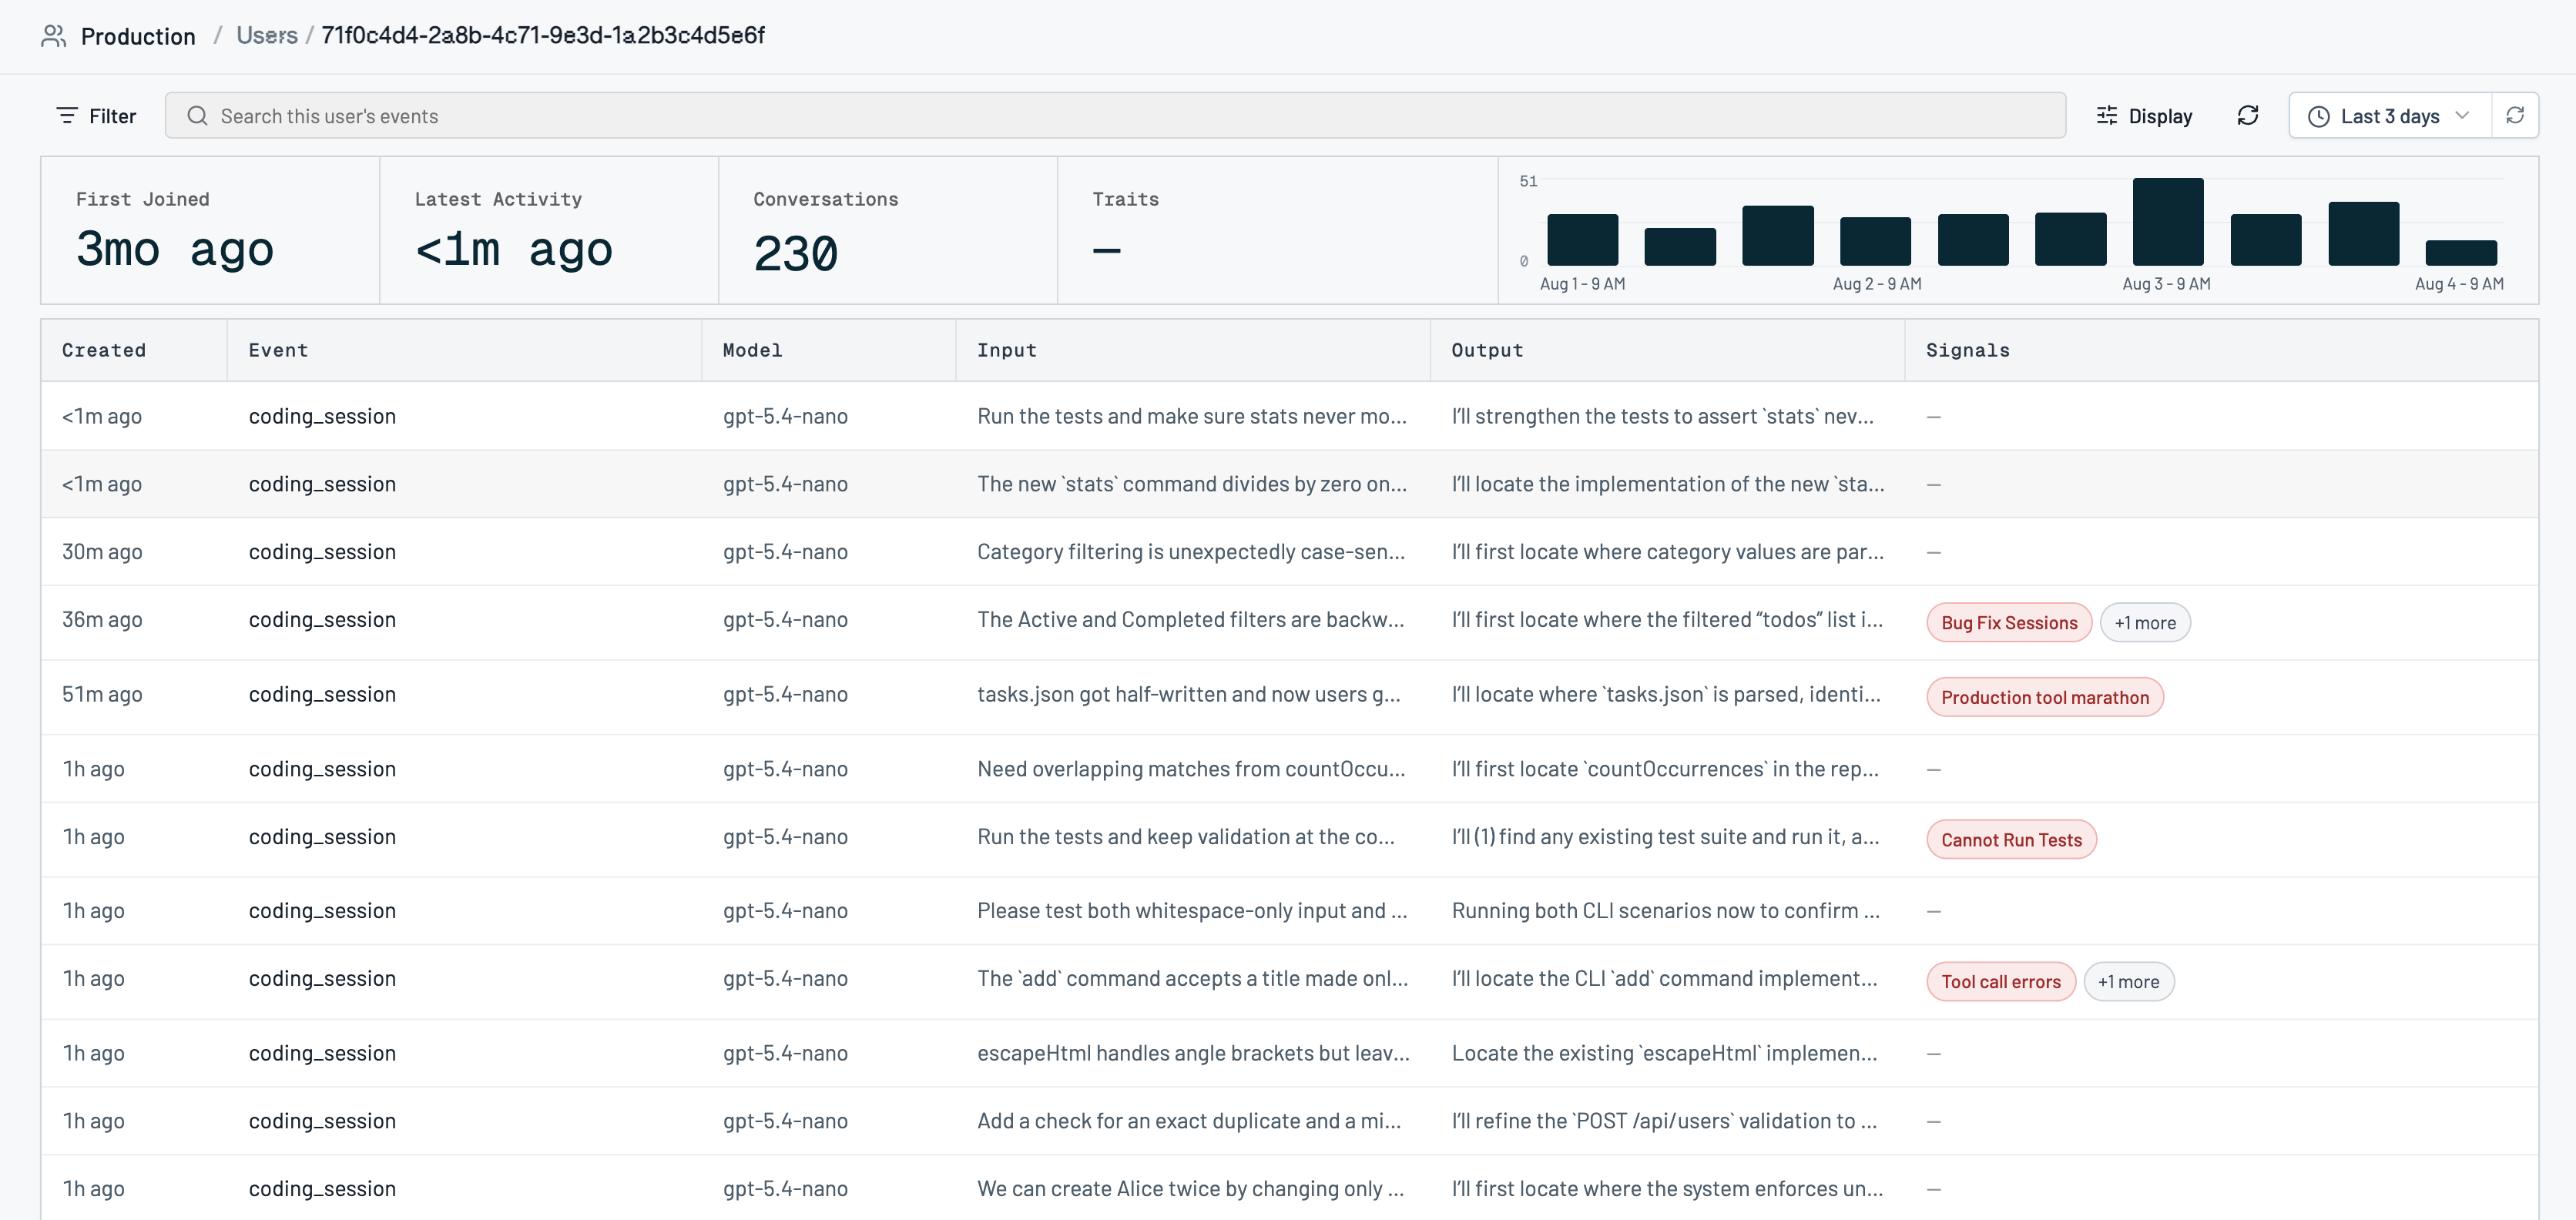Expand the +1 more badge beside Tool call errors
The image size is (2576, 1220).
tap(2129, 982)
